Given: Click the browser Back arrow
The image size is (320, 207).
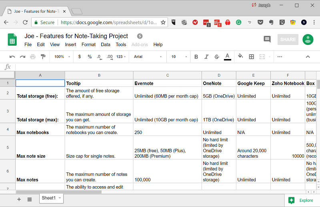Looking at the screenshot, I should pyautogui.click(x=6, y=22).
